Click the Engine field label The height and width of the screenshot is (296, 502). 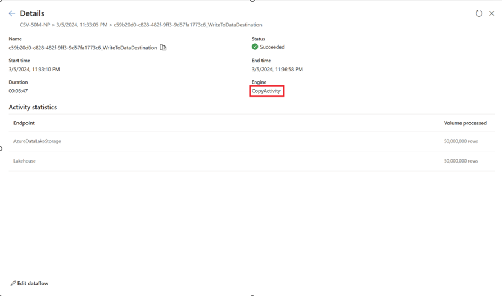click(259, 82)
